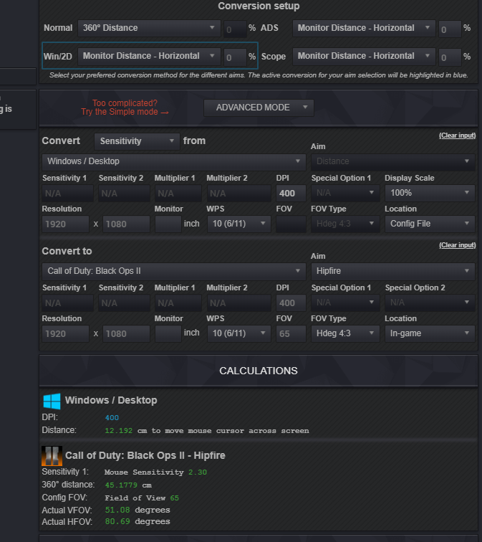Click the Convert to Multiplier 1 N/A field
The height and width of the screenshot is (542, 482).
[178, 303]
